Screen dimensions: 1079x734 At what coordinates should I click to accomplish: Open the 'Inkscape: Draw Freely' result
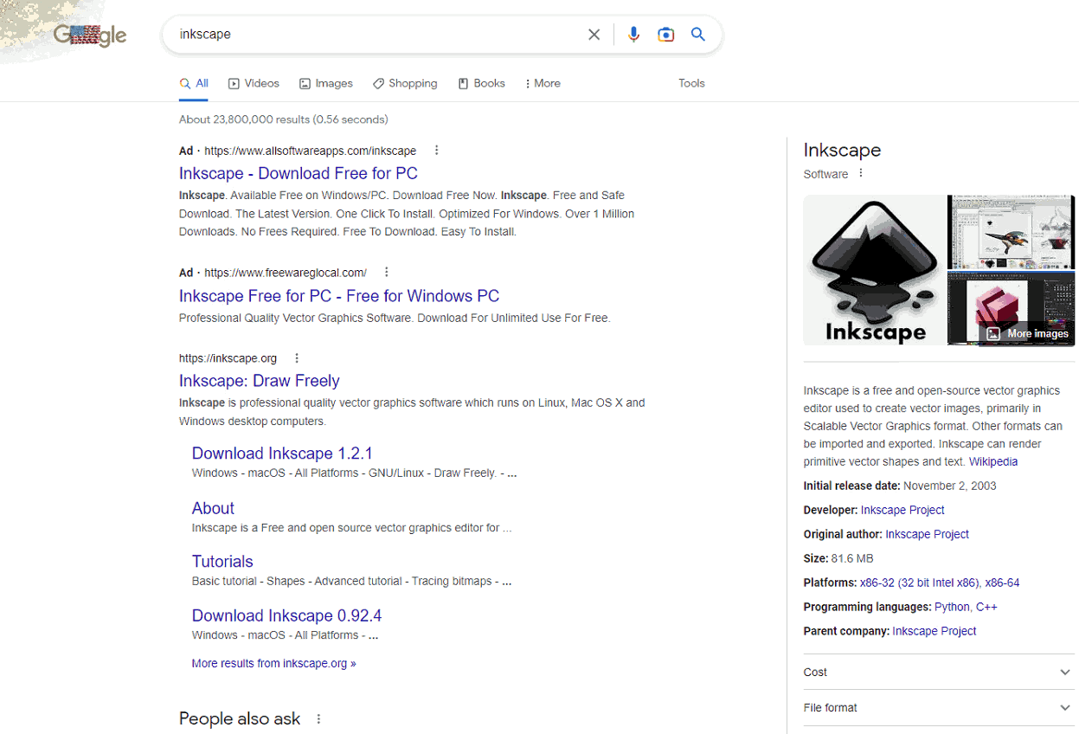[x=260, y=381]
